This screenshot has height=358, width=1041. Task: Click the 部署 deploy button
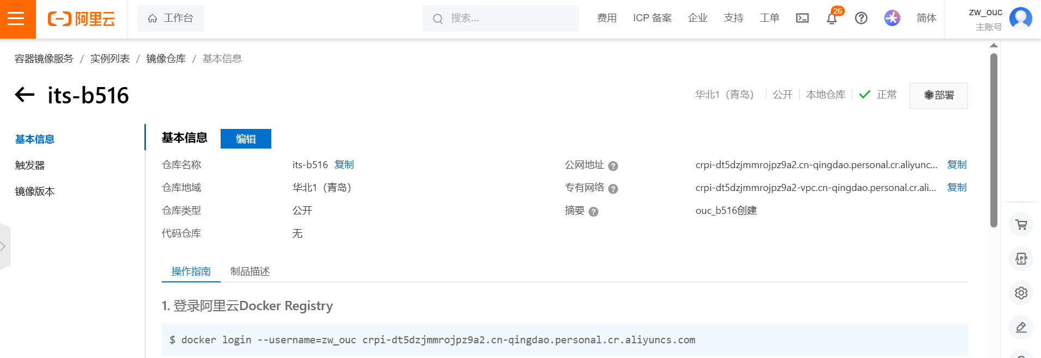click(939, 95)
